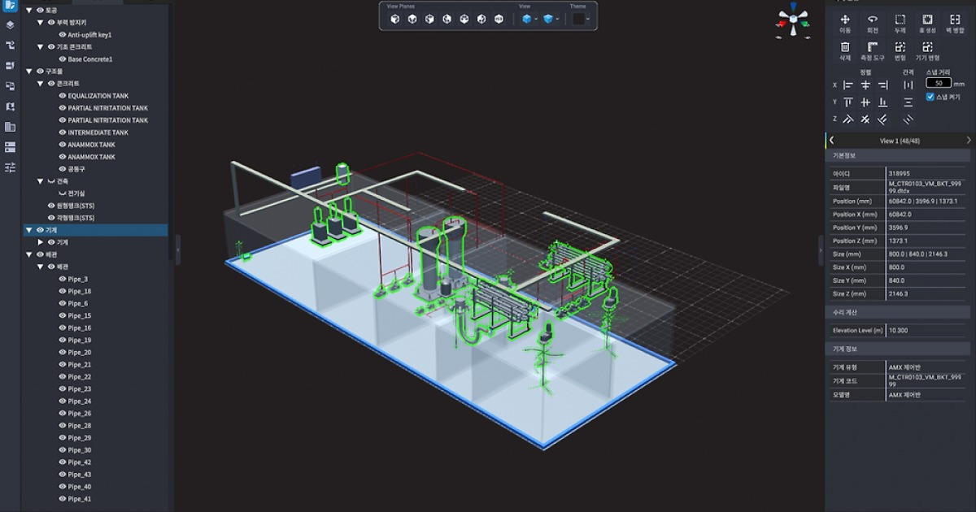Toggle visibility of Base Concrete1
This screenshot has height=512, width=976.
point(62,59)
